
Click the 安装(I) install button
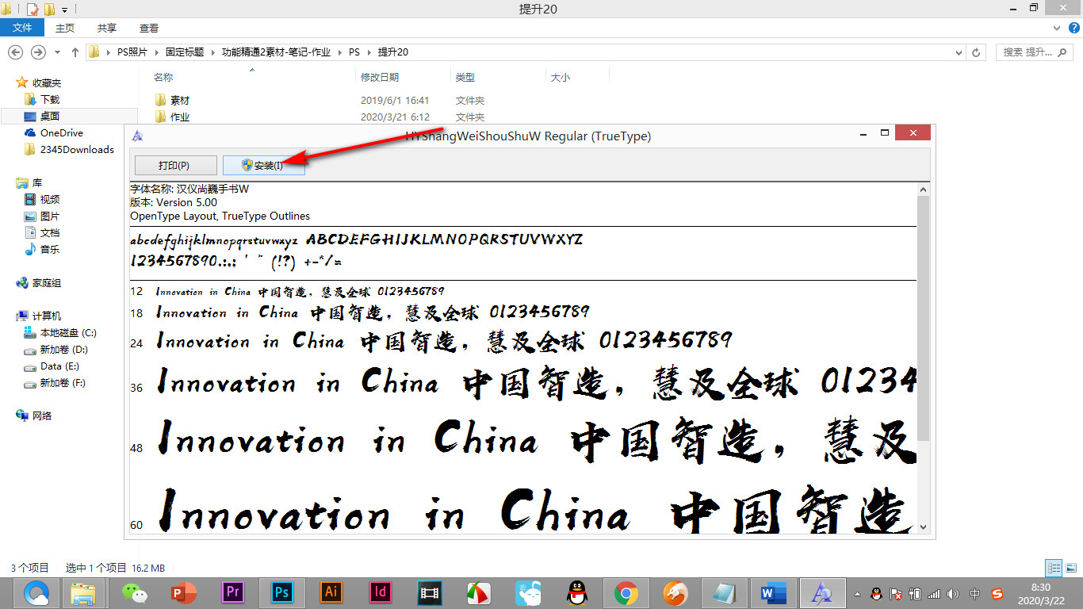[263, 165]
